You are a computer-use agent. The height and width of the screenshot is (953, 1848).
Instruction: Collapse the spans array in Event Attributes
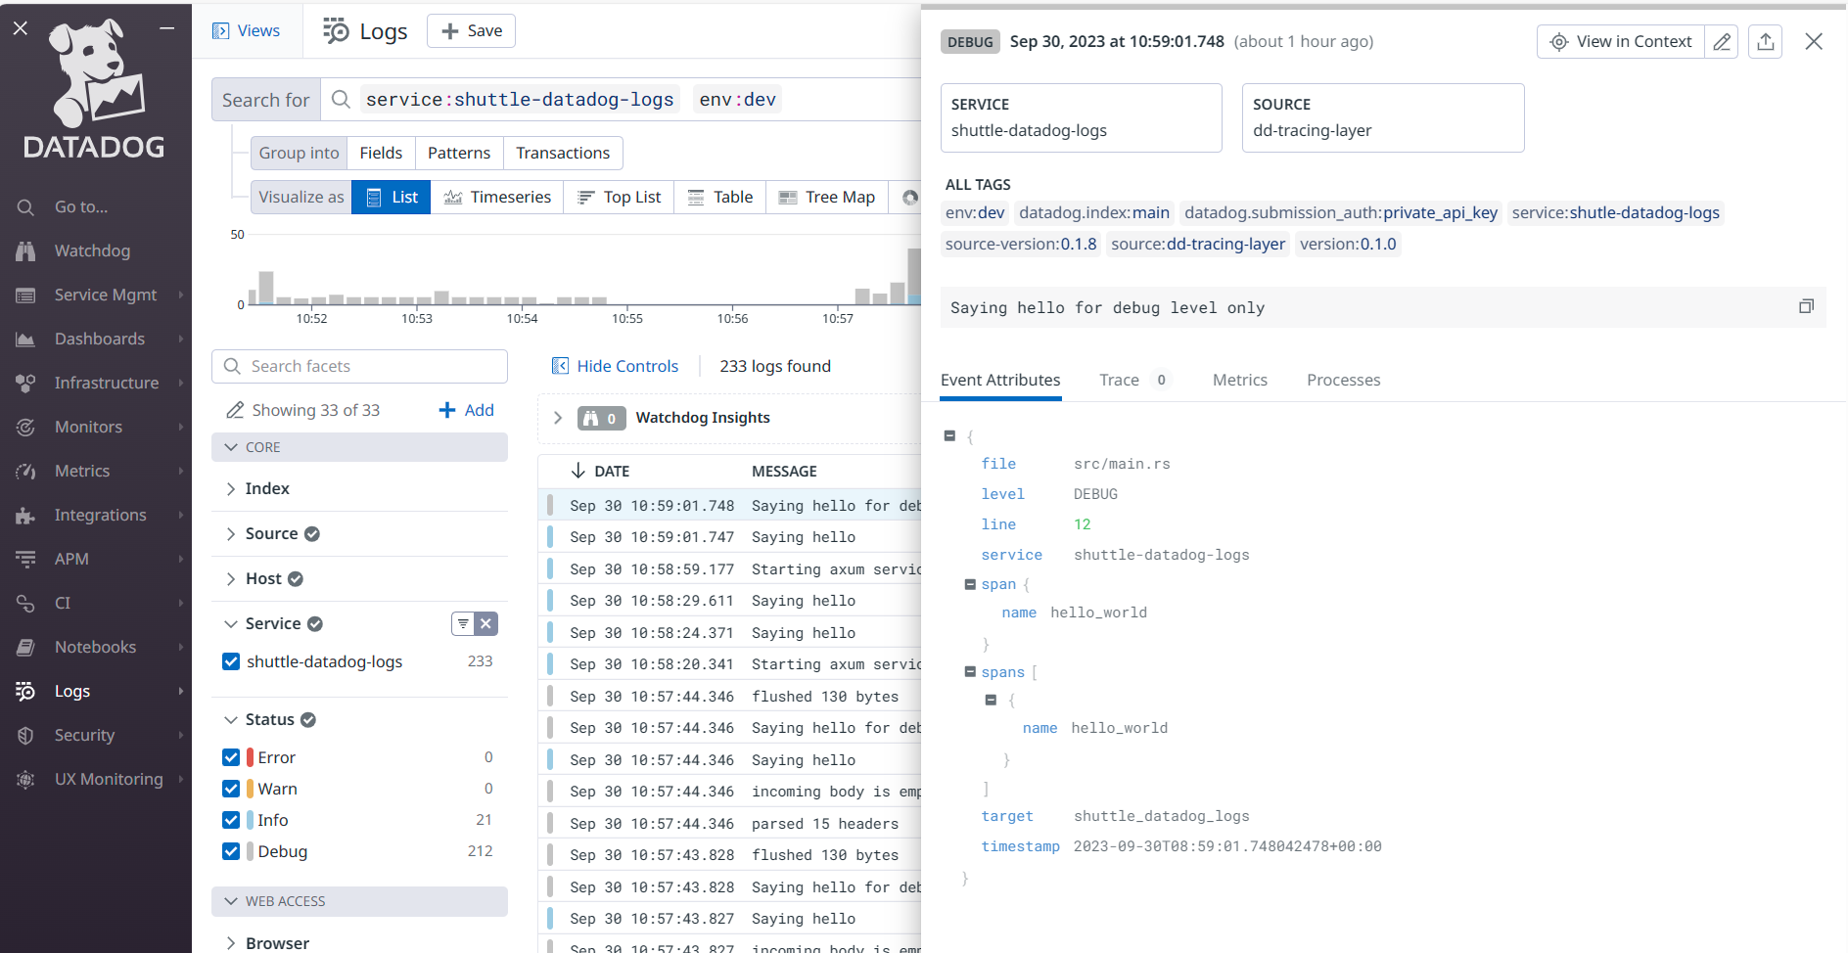click(968, 672)
